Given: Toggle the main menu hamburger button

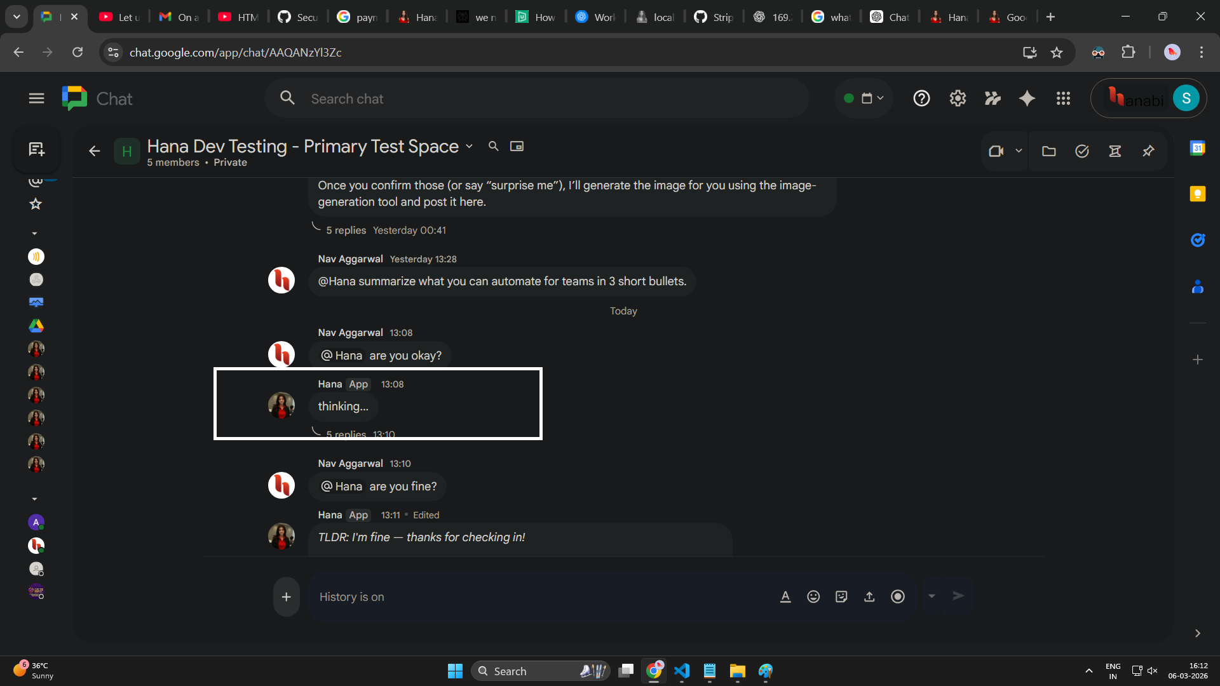Looking at the screenshot, I should [x=36, y=98].
